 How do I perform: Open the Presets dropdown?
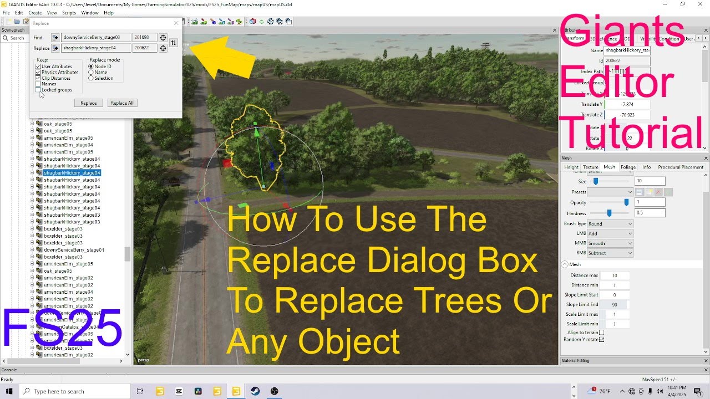[x=610, y=192]
